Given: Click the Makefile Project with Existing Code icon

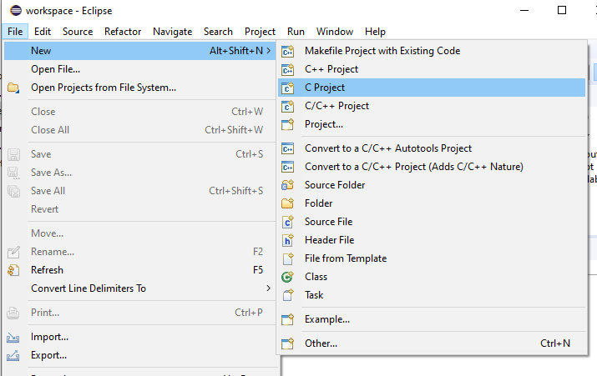Looking at the screenshot, I should [288, 51].
